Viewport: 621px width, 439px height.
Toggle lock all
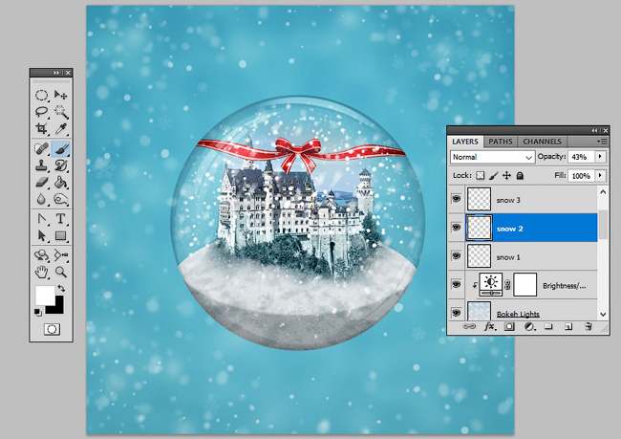click(520, 175)
